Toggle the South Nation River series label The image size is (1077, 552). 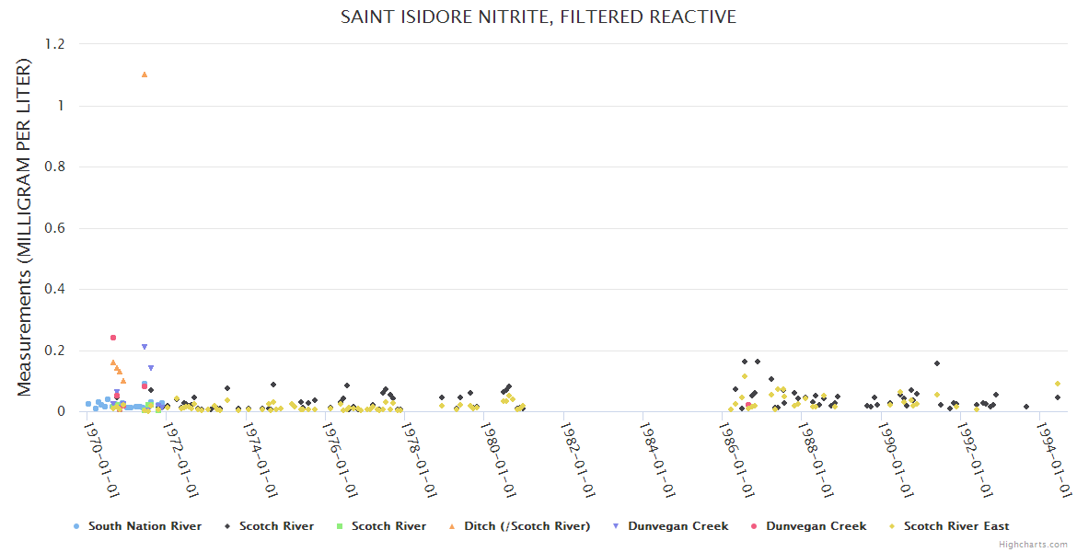coord(145,526)
